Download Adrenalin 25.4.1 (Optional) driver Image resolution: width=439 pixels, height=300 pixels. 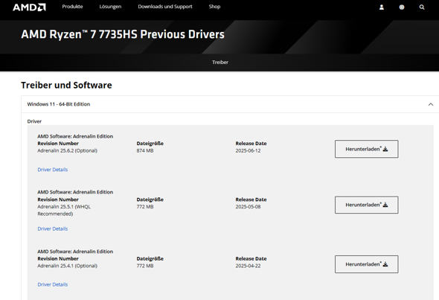coord(367,264)
